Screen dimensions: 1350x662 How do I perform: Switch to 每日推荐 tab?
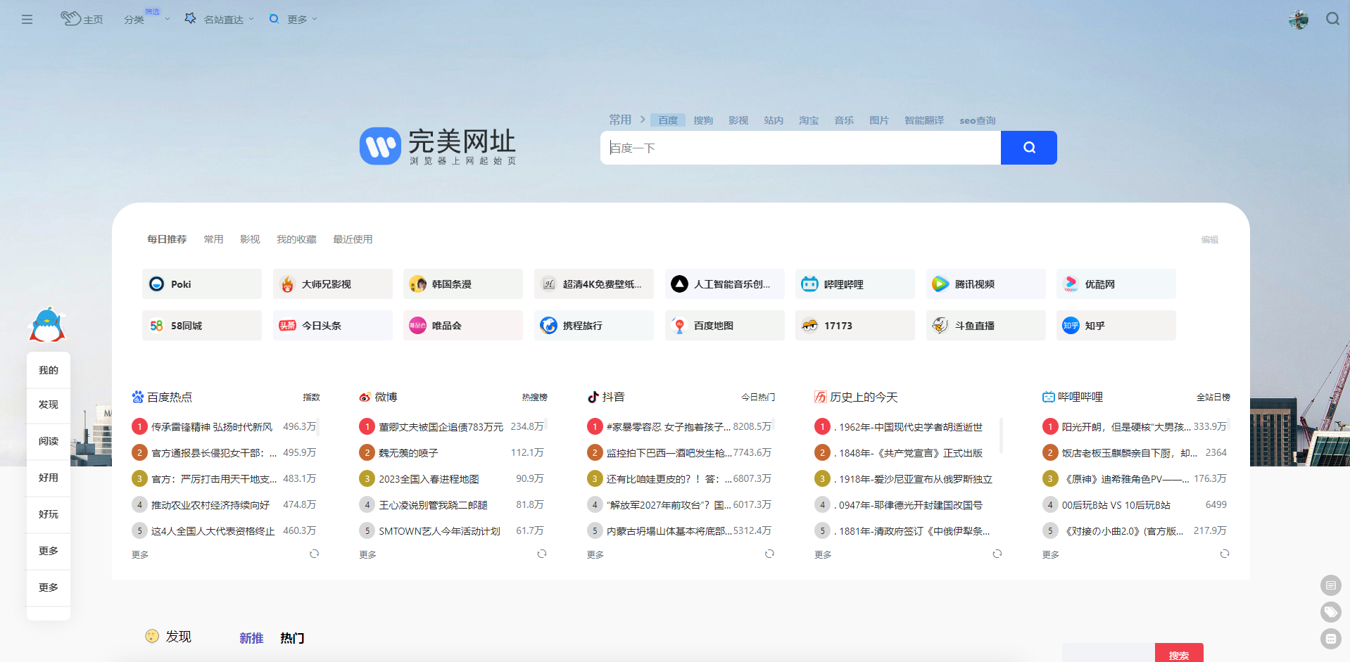(167, 239)
